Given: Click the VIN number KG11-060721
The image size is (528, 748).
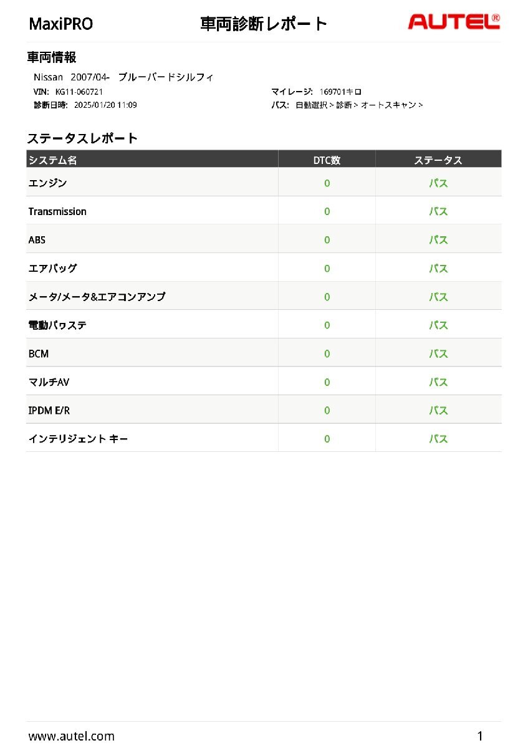Looking at the screenshot, I should (x=79, y=92).
